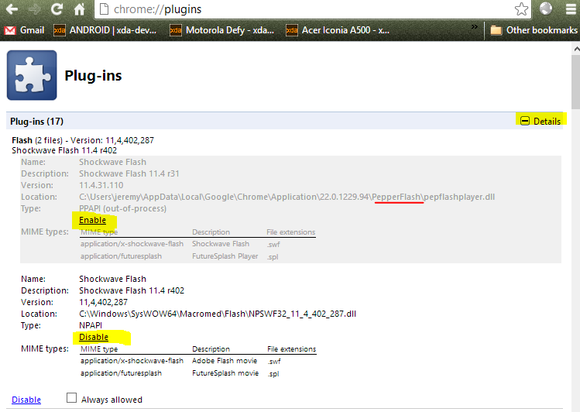
Task: Open the Other bookmarks folder
Action: point(534,30)
